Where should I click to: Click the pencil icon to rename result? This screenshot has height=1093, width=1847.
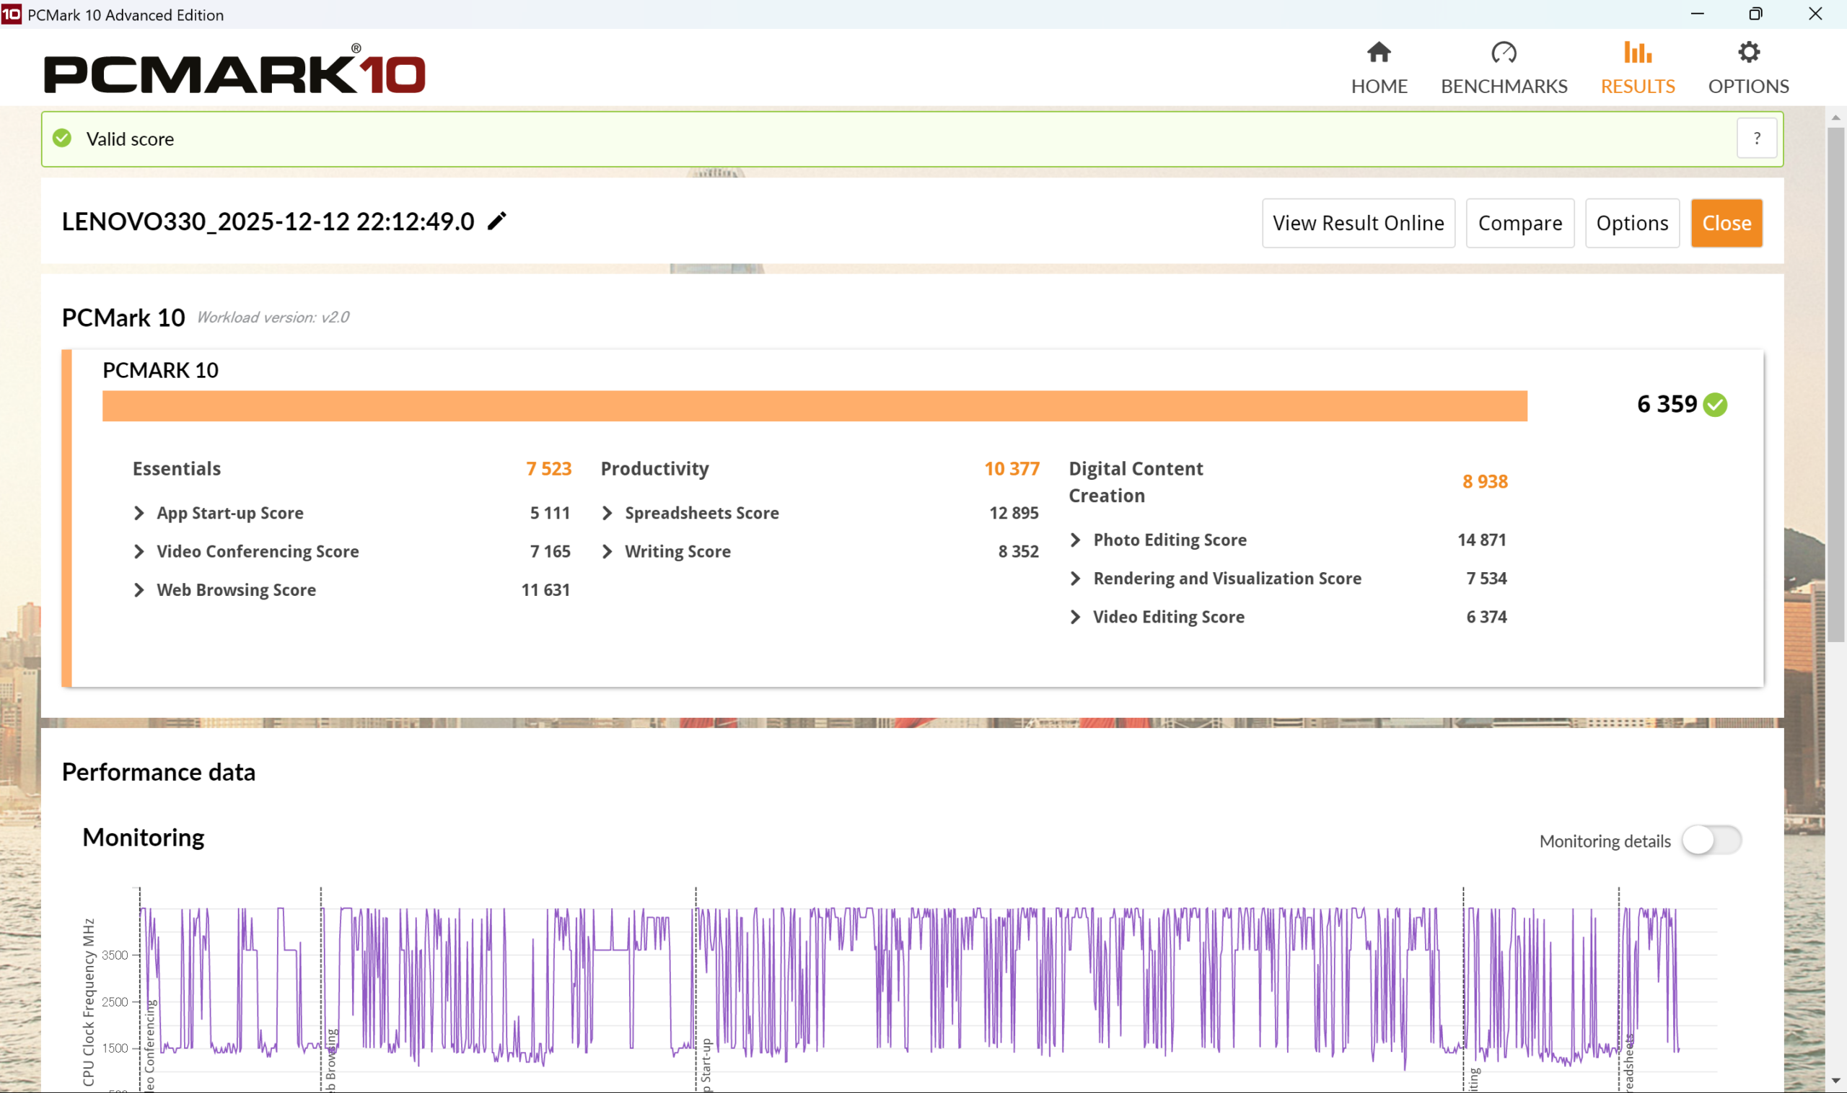point(497,221)
